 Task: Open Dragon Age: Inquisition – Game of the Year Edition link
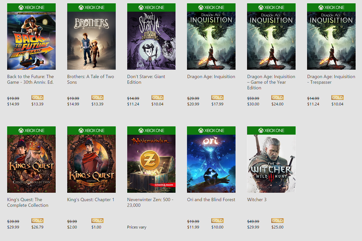click(x=271, y=82)
